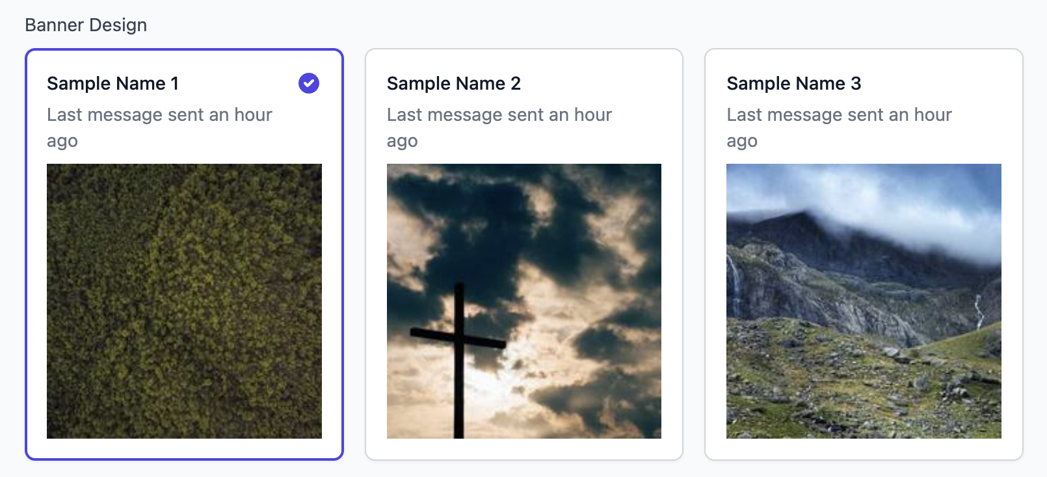Click the forest aerial thumbnail image
This screenshot has height=477, width=1047.
pos(184,302)
